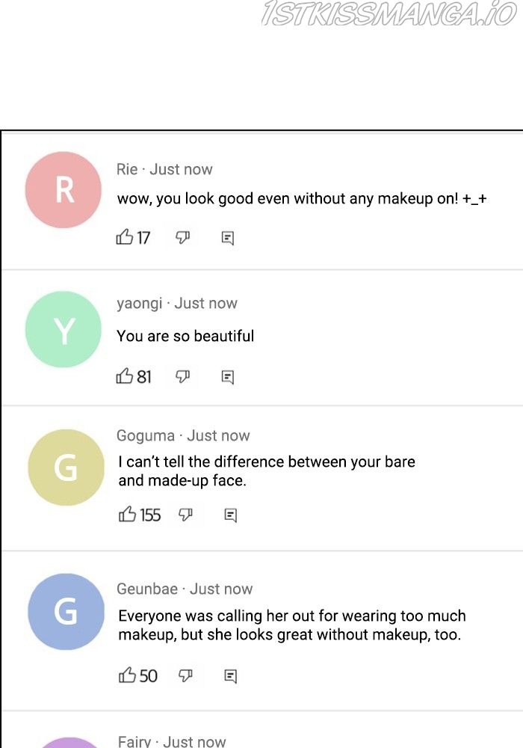Click the username yaongi
523x748 pixels.
(x=139, y=304)
